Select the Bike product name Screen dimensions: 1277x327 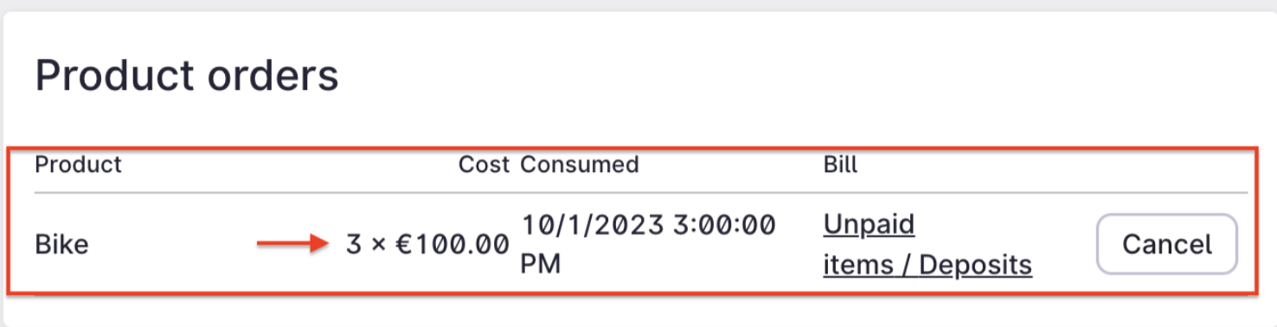coord(61,245)
